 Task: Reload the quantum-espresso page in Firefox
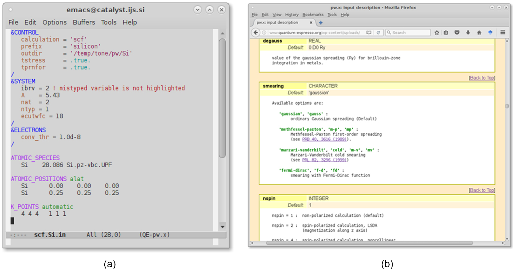[x=378, y=33]
